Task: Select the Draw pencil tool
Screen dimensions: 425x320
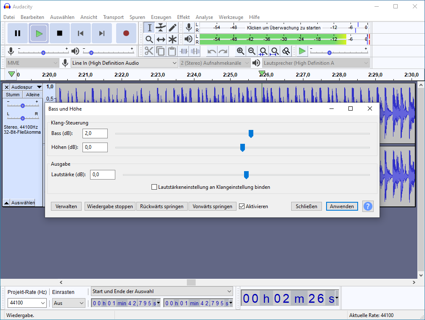Action: (173, 28)
